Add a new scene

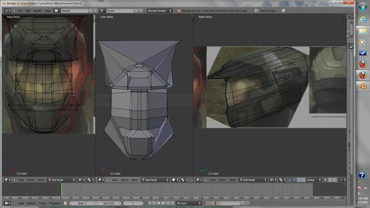coord(136,10)
